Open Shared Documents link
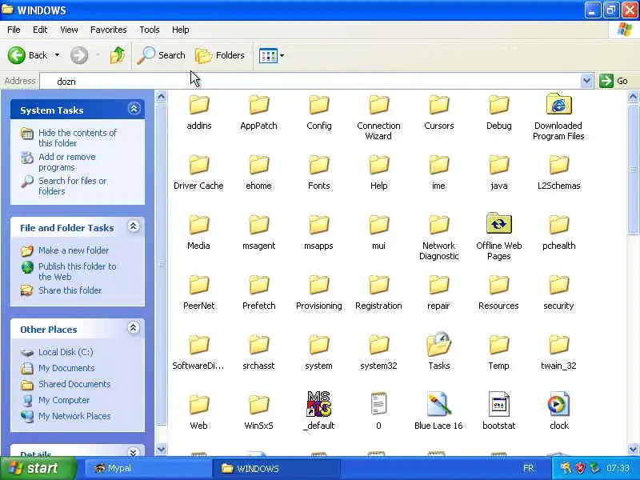Viewport: 640px width, 480px height. 74,384
